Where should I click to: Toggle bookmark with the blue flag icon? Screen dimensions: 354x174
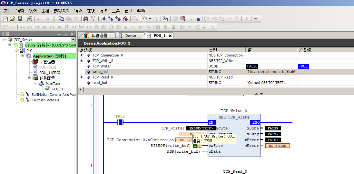103,19
